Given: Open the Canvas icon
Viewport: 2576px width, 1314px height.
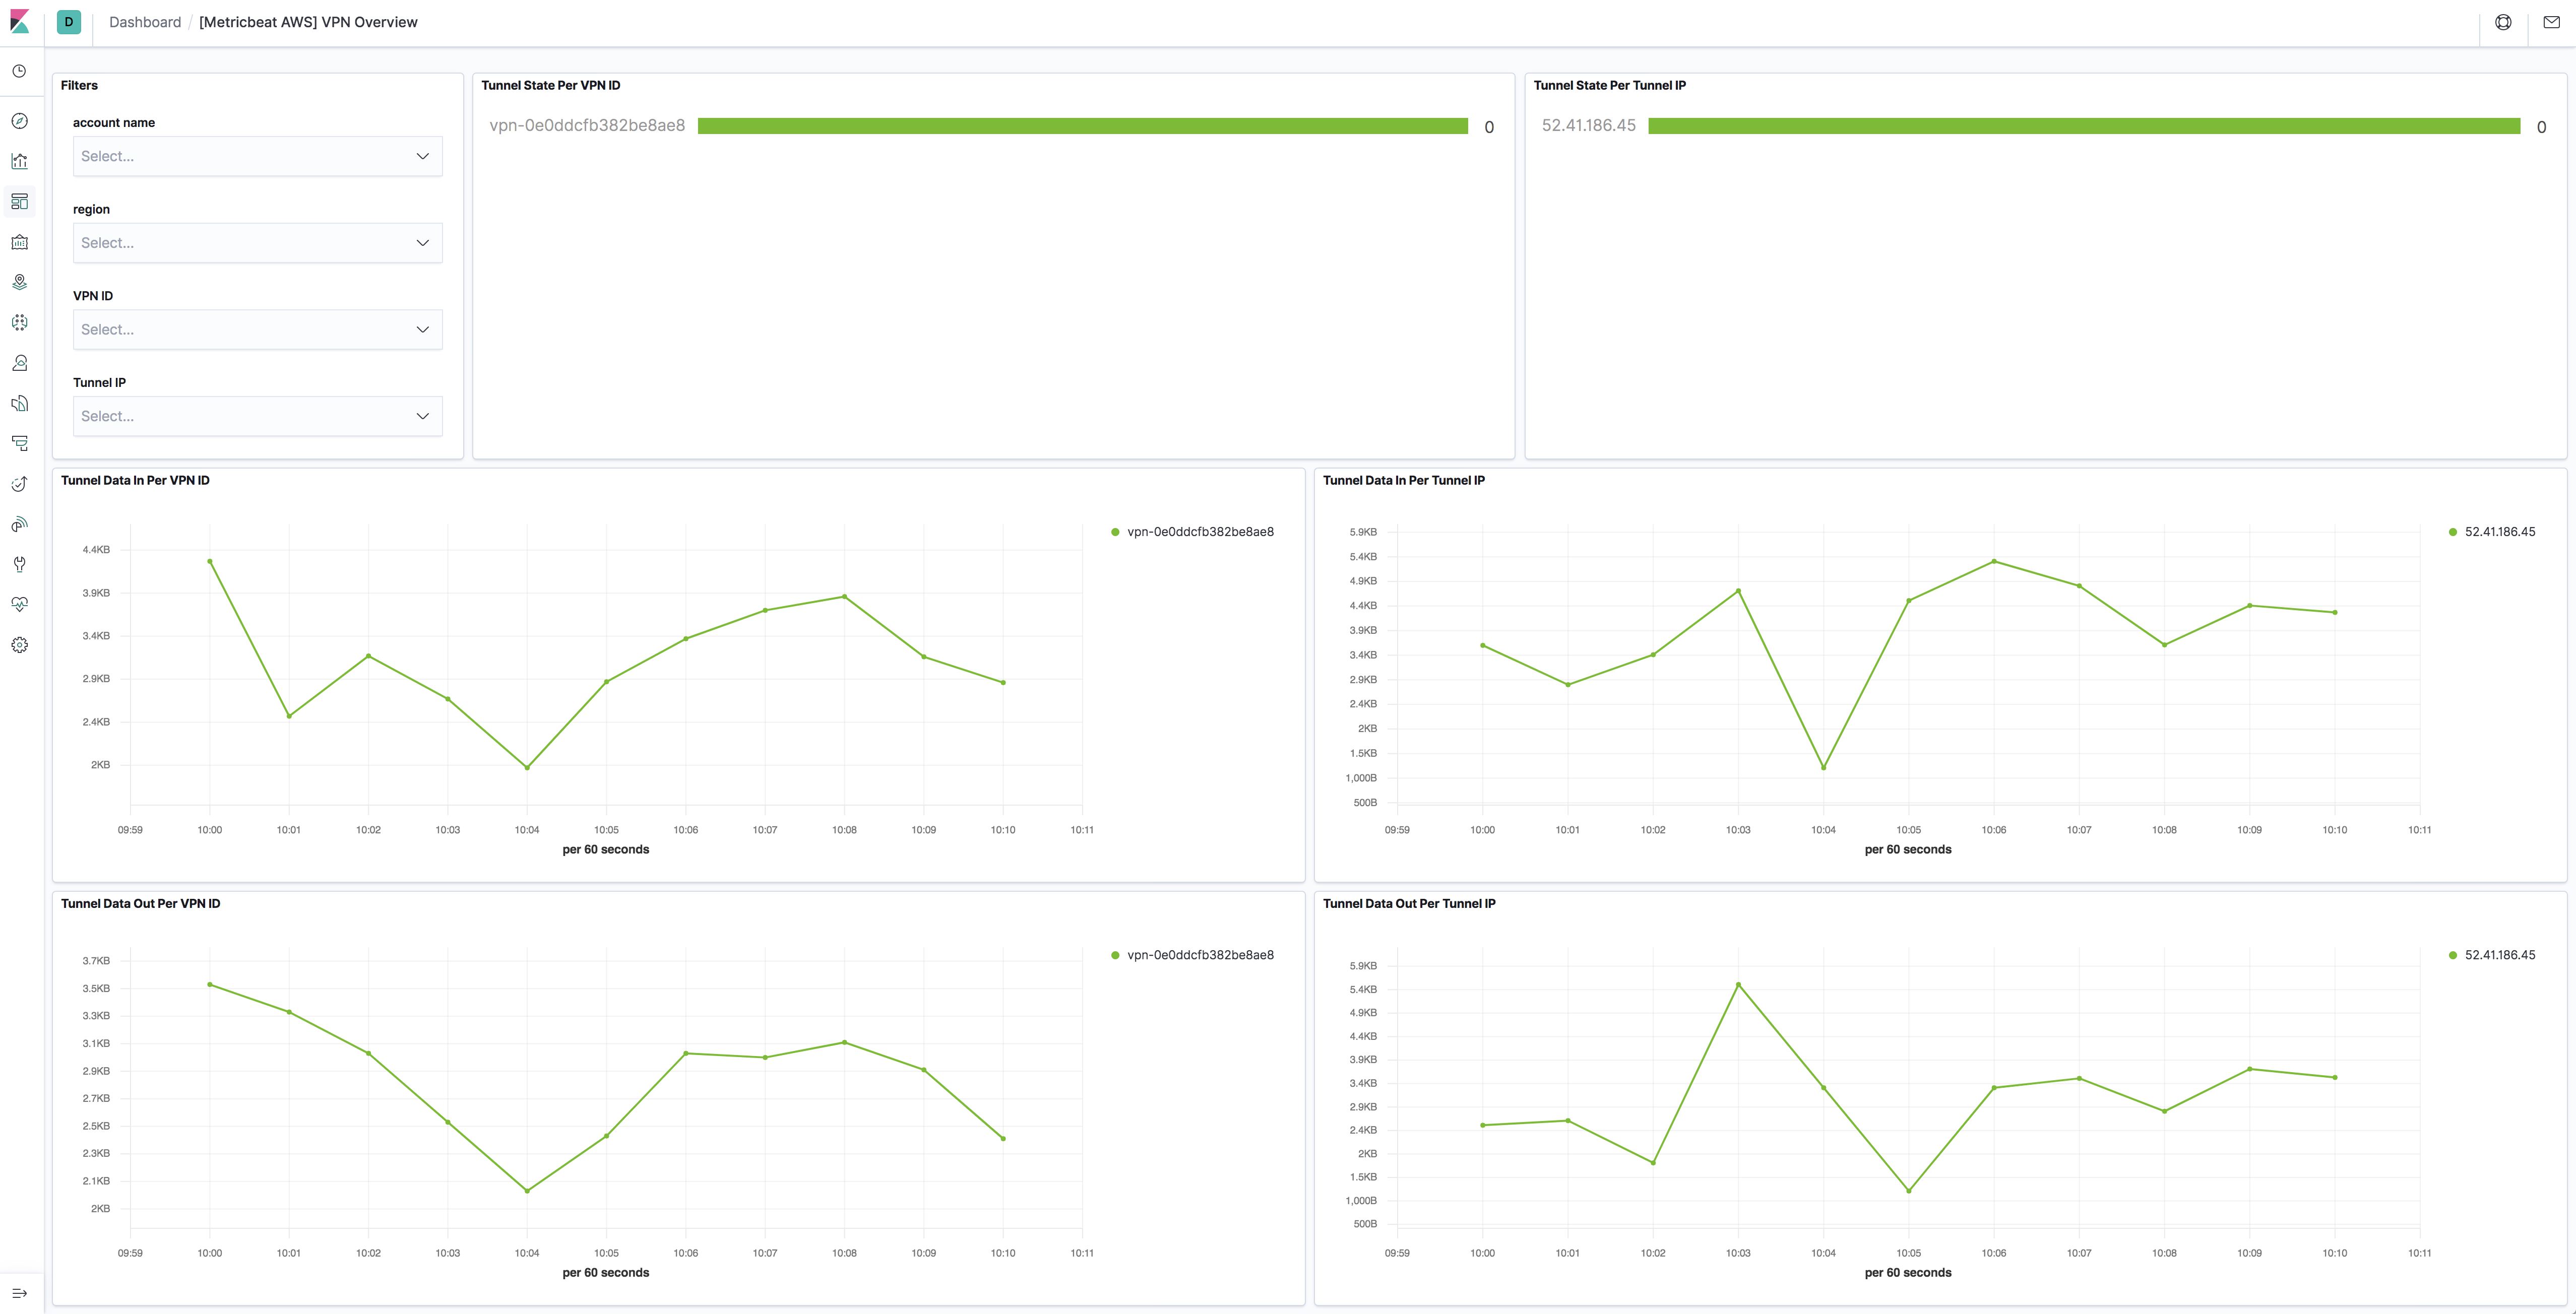Looking at the screenshot, I should (19, 241).
